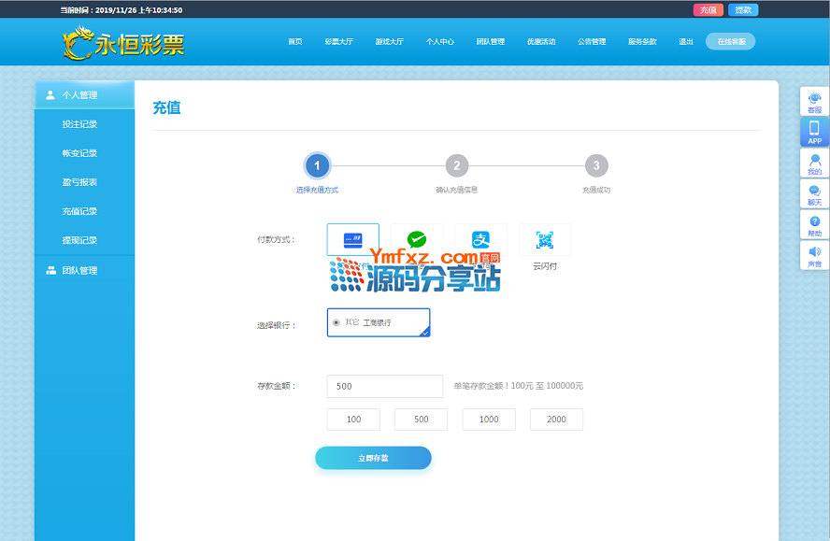Click the red 充值 button at top
The width and height of the screenshot is (830, 541).
pos(708,10)
